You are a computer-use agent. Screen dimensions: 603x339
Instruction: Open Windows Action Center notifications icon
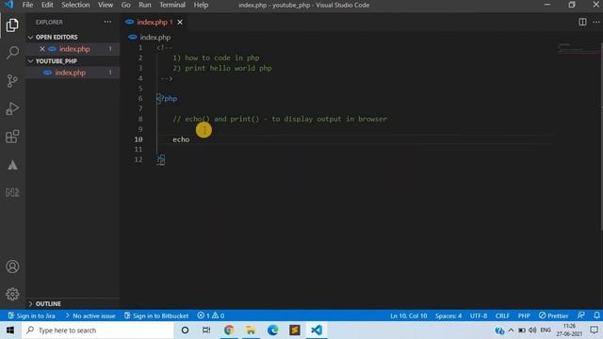[x=595, y=331]
